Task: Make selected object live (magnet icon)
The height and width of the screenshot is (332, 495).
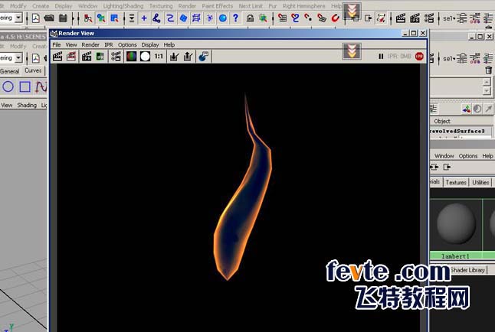Action: click(335, 18)
